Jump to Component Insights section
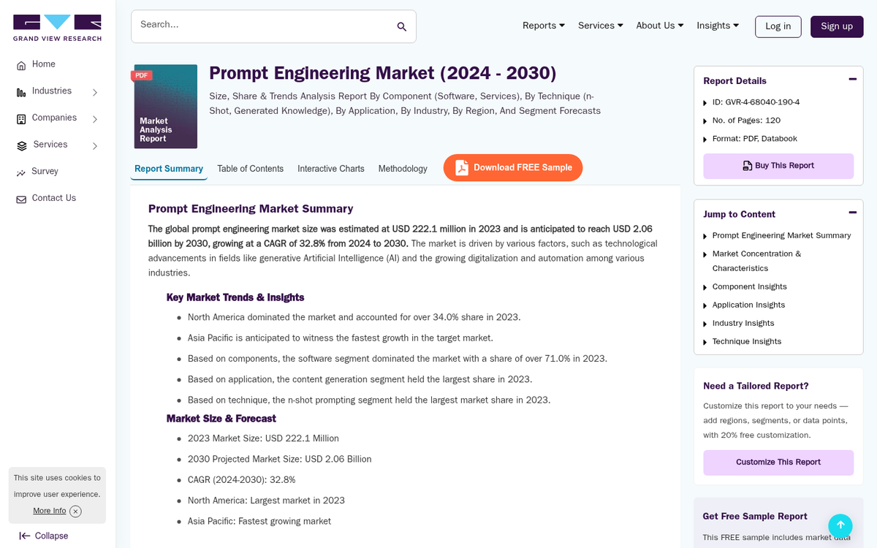877x548 pixels. pos(750,286)
